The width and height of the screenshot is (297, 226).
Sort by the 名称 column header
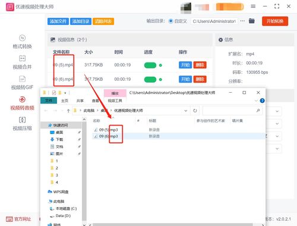96,121
